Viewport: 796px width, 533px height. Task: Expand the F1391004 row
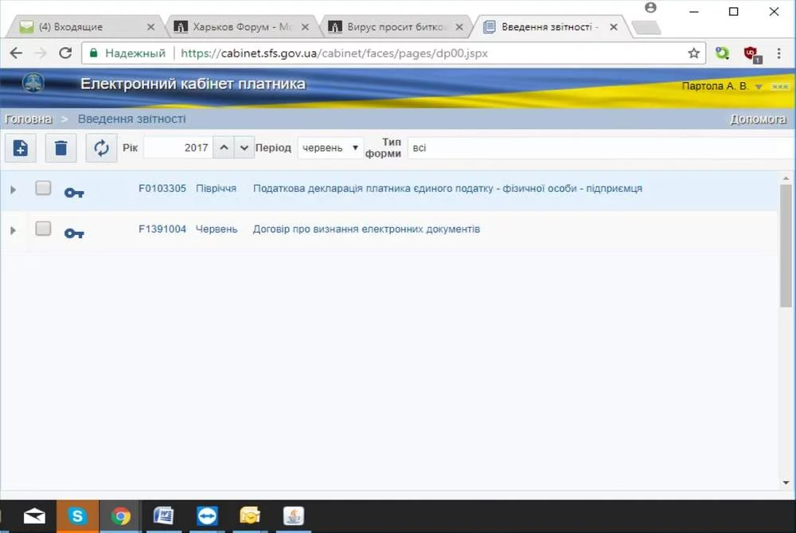(14, 231)
